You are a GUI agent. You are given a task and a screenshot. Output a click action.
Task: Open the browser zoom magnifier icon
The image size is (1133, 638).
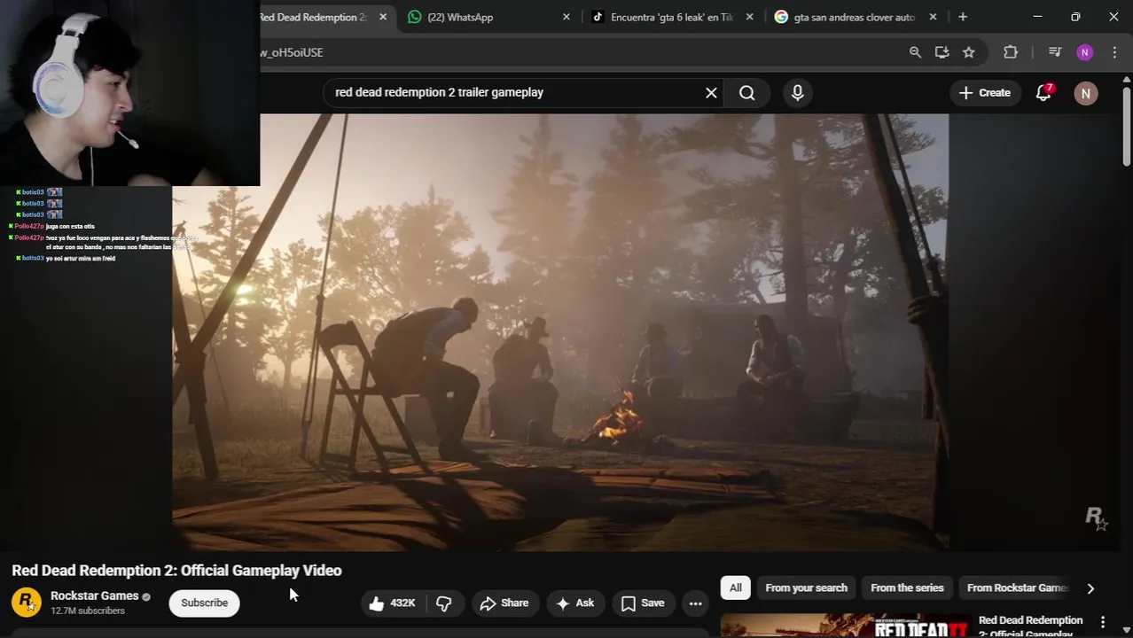(915, 52)
